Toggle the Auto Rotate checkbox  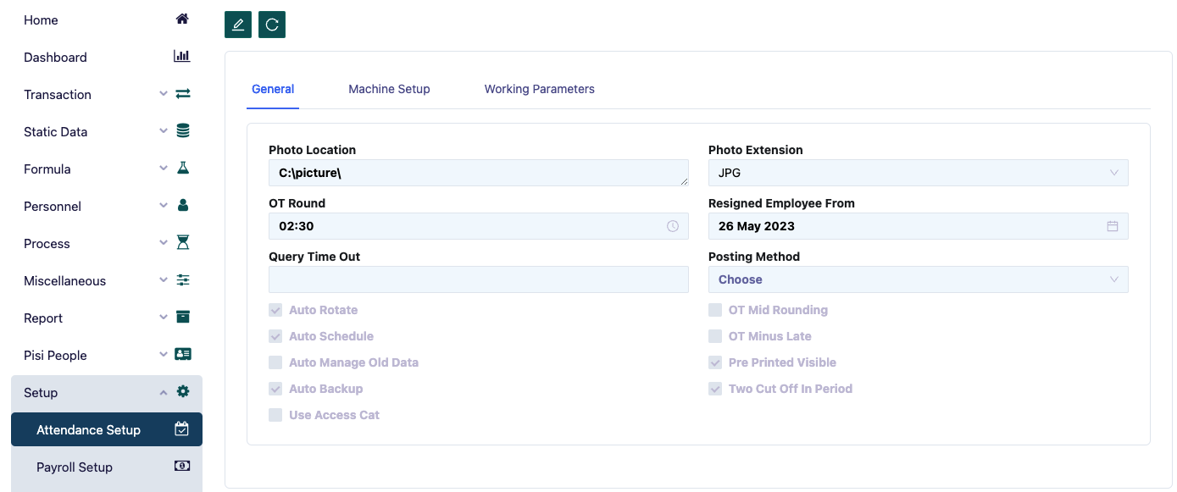tap(275, 310)
